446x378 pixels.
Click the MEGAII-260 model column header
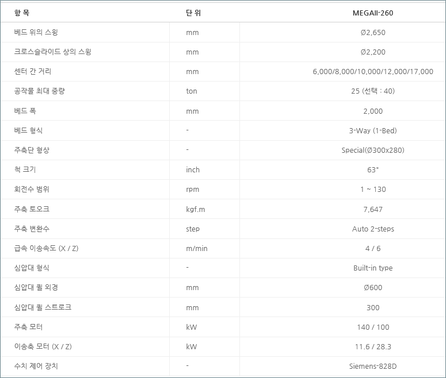[x=373, y=13]
